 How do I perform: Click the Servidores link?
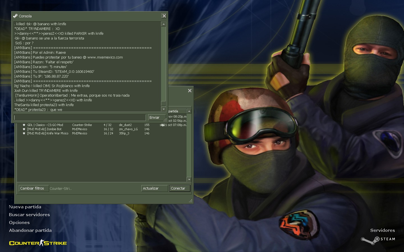383,230
